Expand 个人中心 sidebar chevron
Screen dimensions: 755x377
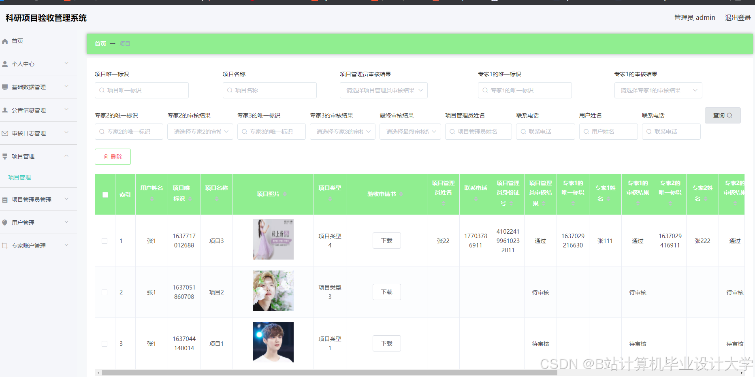pyautogui.click(x=66, y=64)
